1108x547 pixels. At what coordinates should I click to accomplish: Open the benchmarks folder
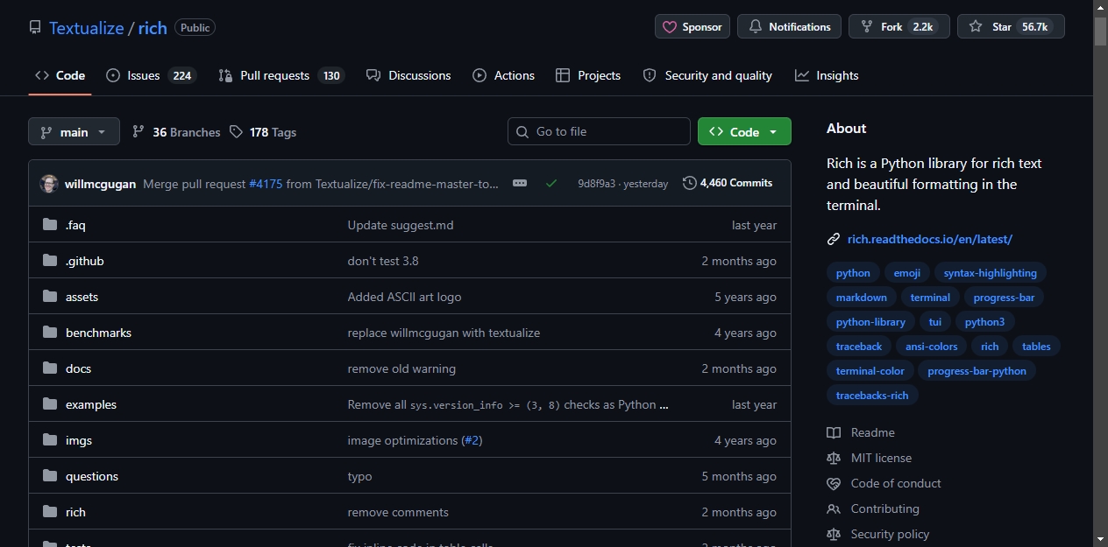(98, 333)
